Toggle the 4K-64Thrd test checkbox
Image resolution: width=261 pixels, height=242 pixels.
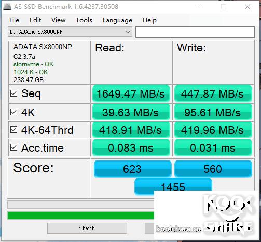(13, 130)
